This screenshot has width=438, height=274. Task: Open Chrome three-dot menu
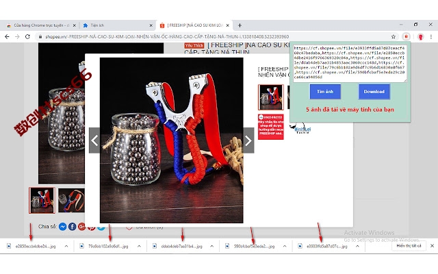(x=430, y=36)
